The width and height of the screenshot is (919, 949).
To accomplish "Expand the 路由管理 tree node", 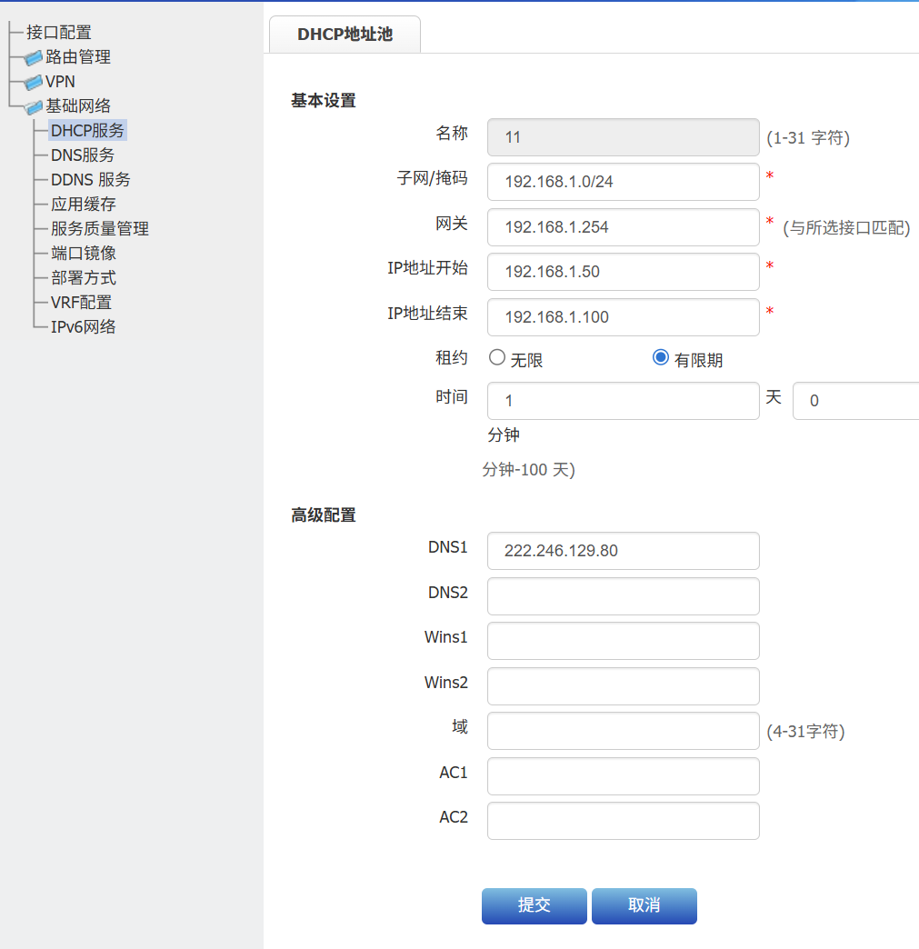I will (x=78, y=57).
